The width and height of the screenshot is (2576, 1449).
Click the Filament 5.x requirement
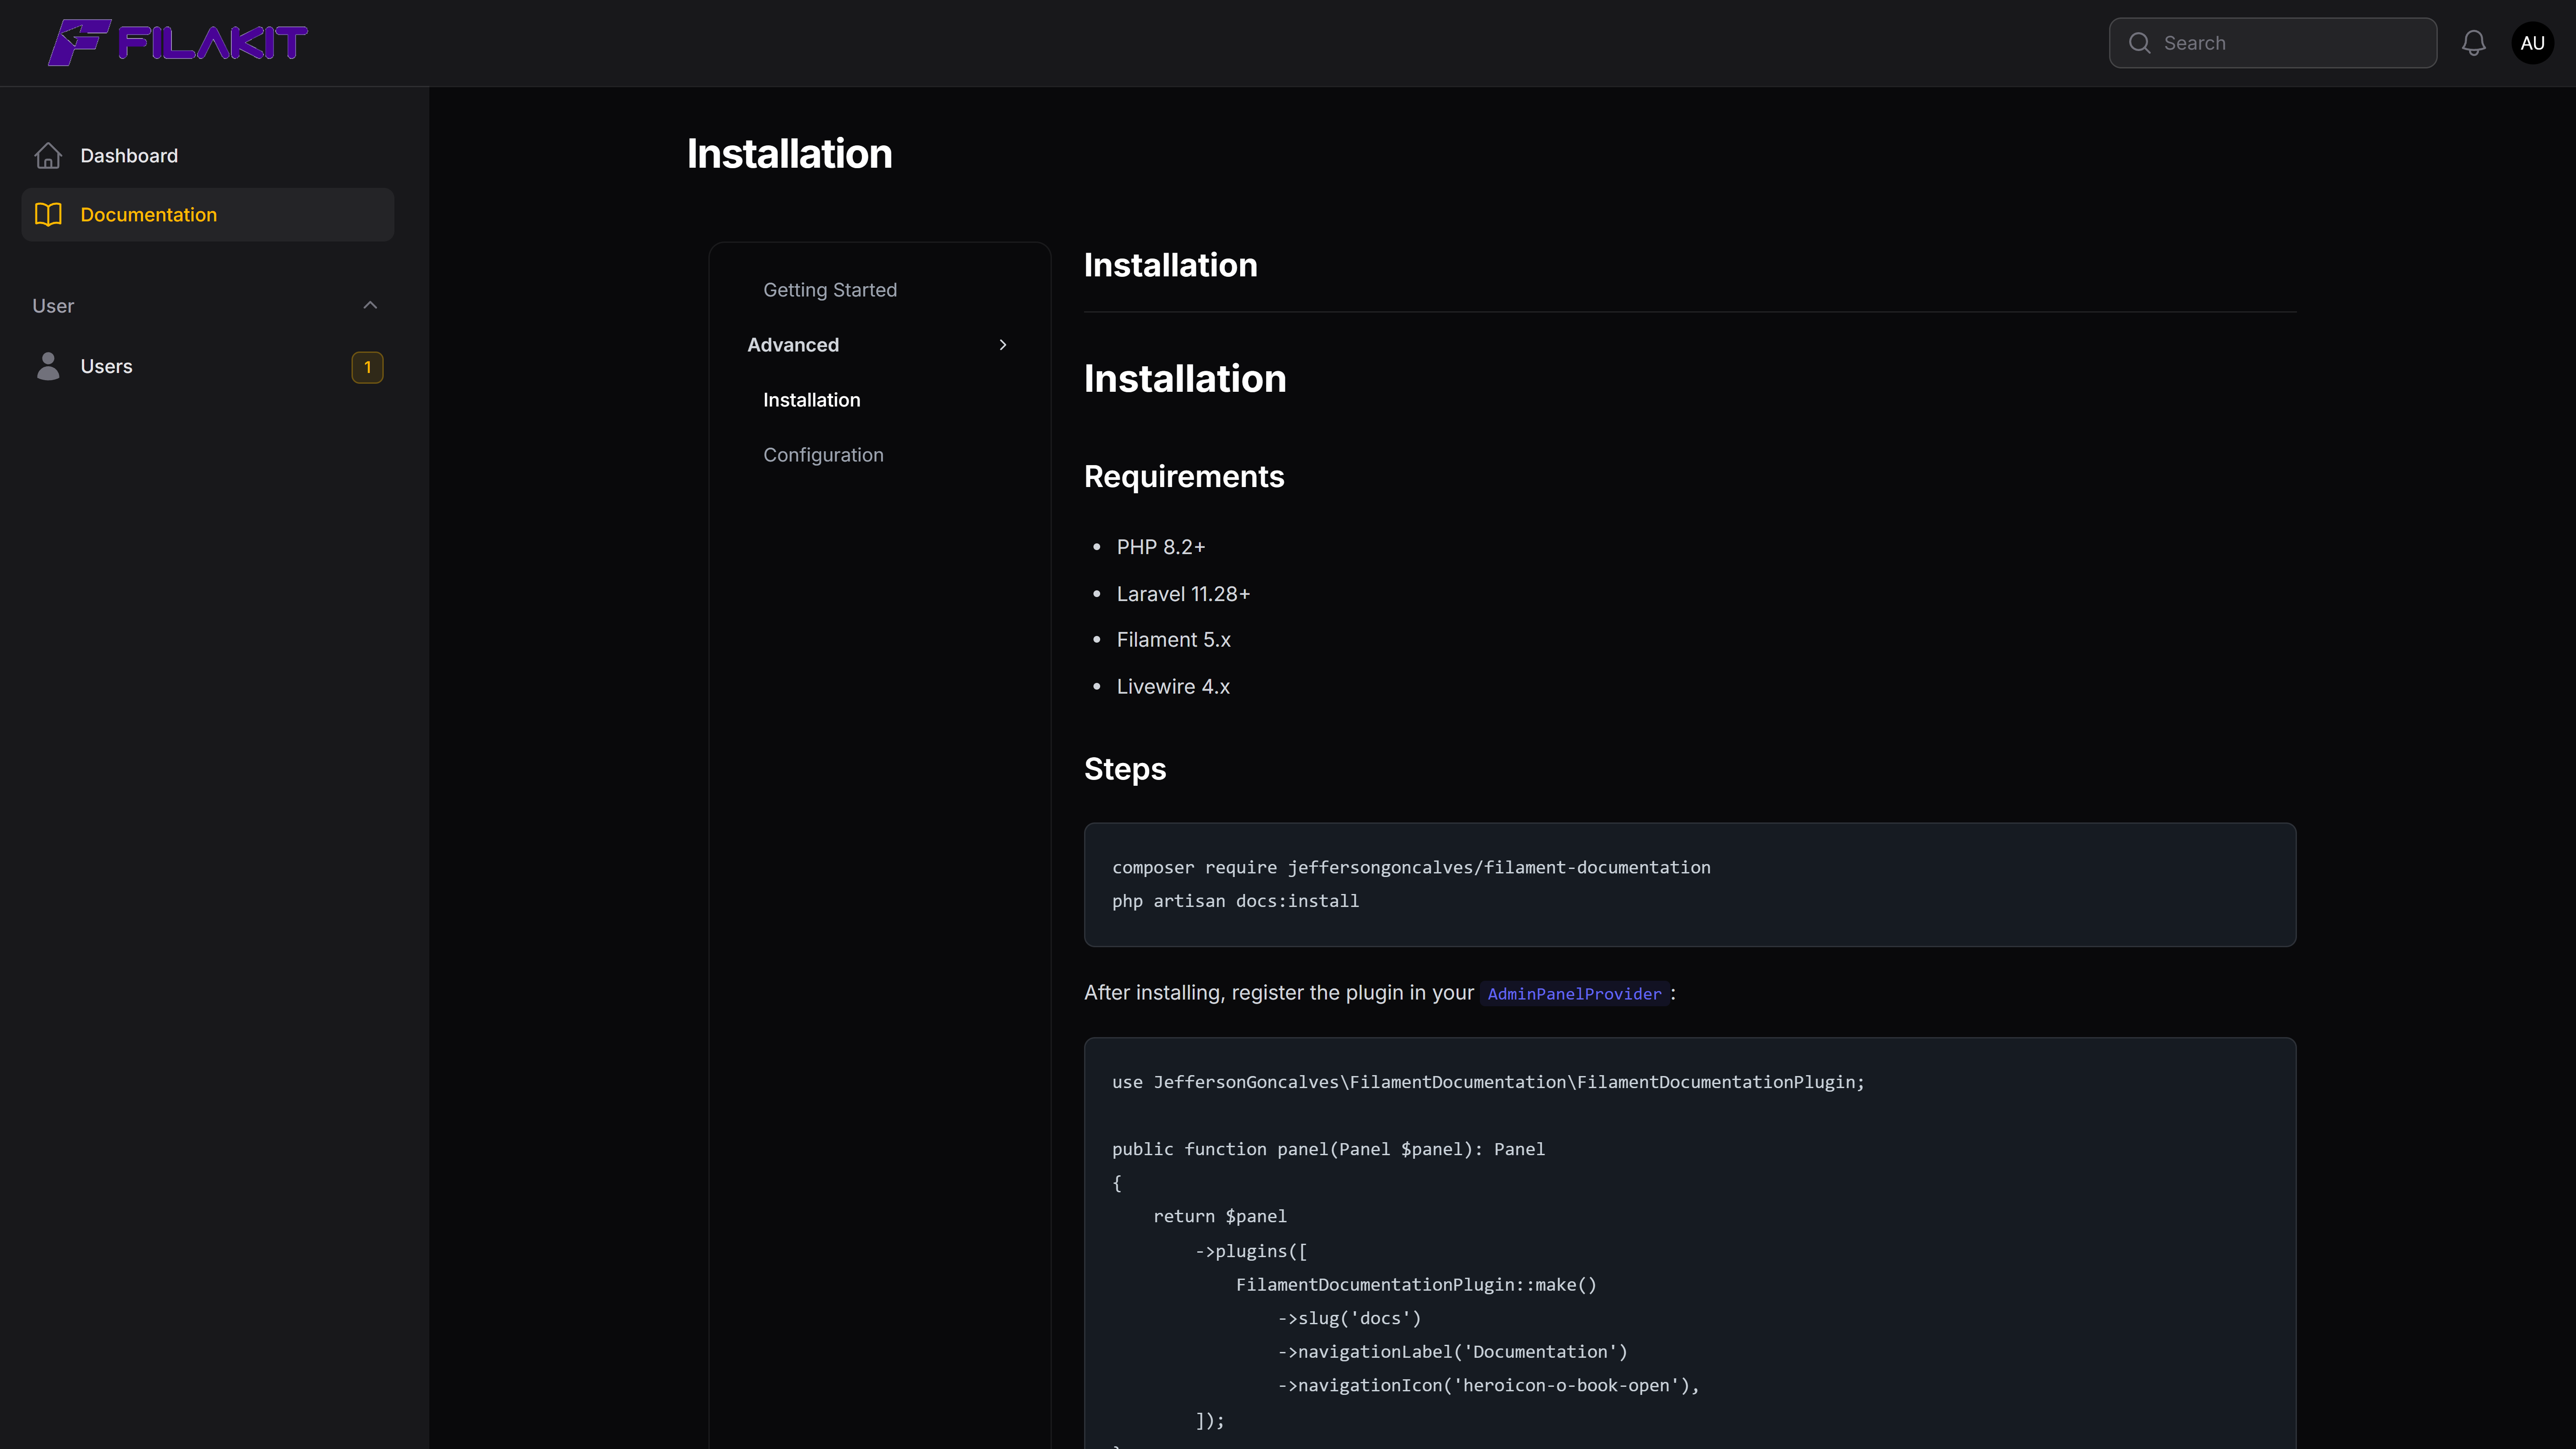1173,640
